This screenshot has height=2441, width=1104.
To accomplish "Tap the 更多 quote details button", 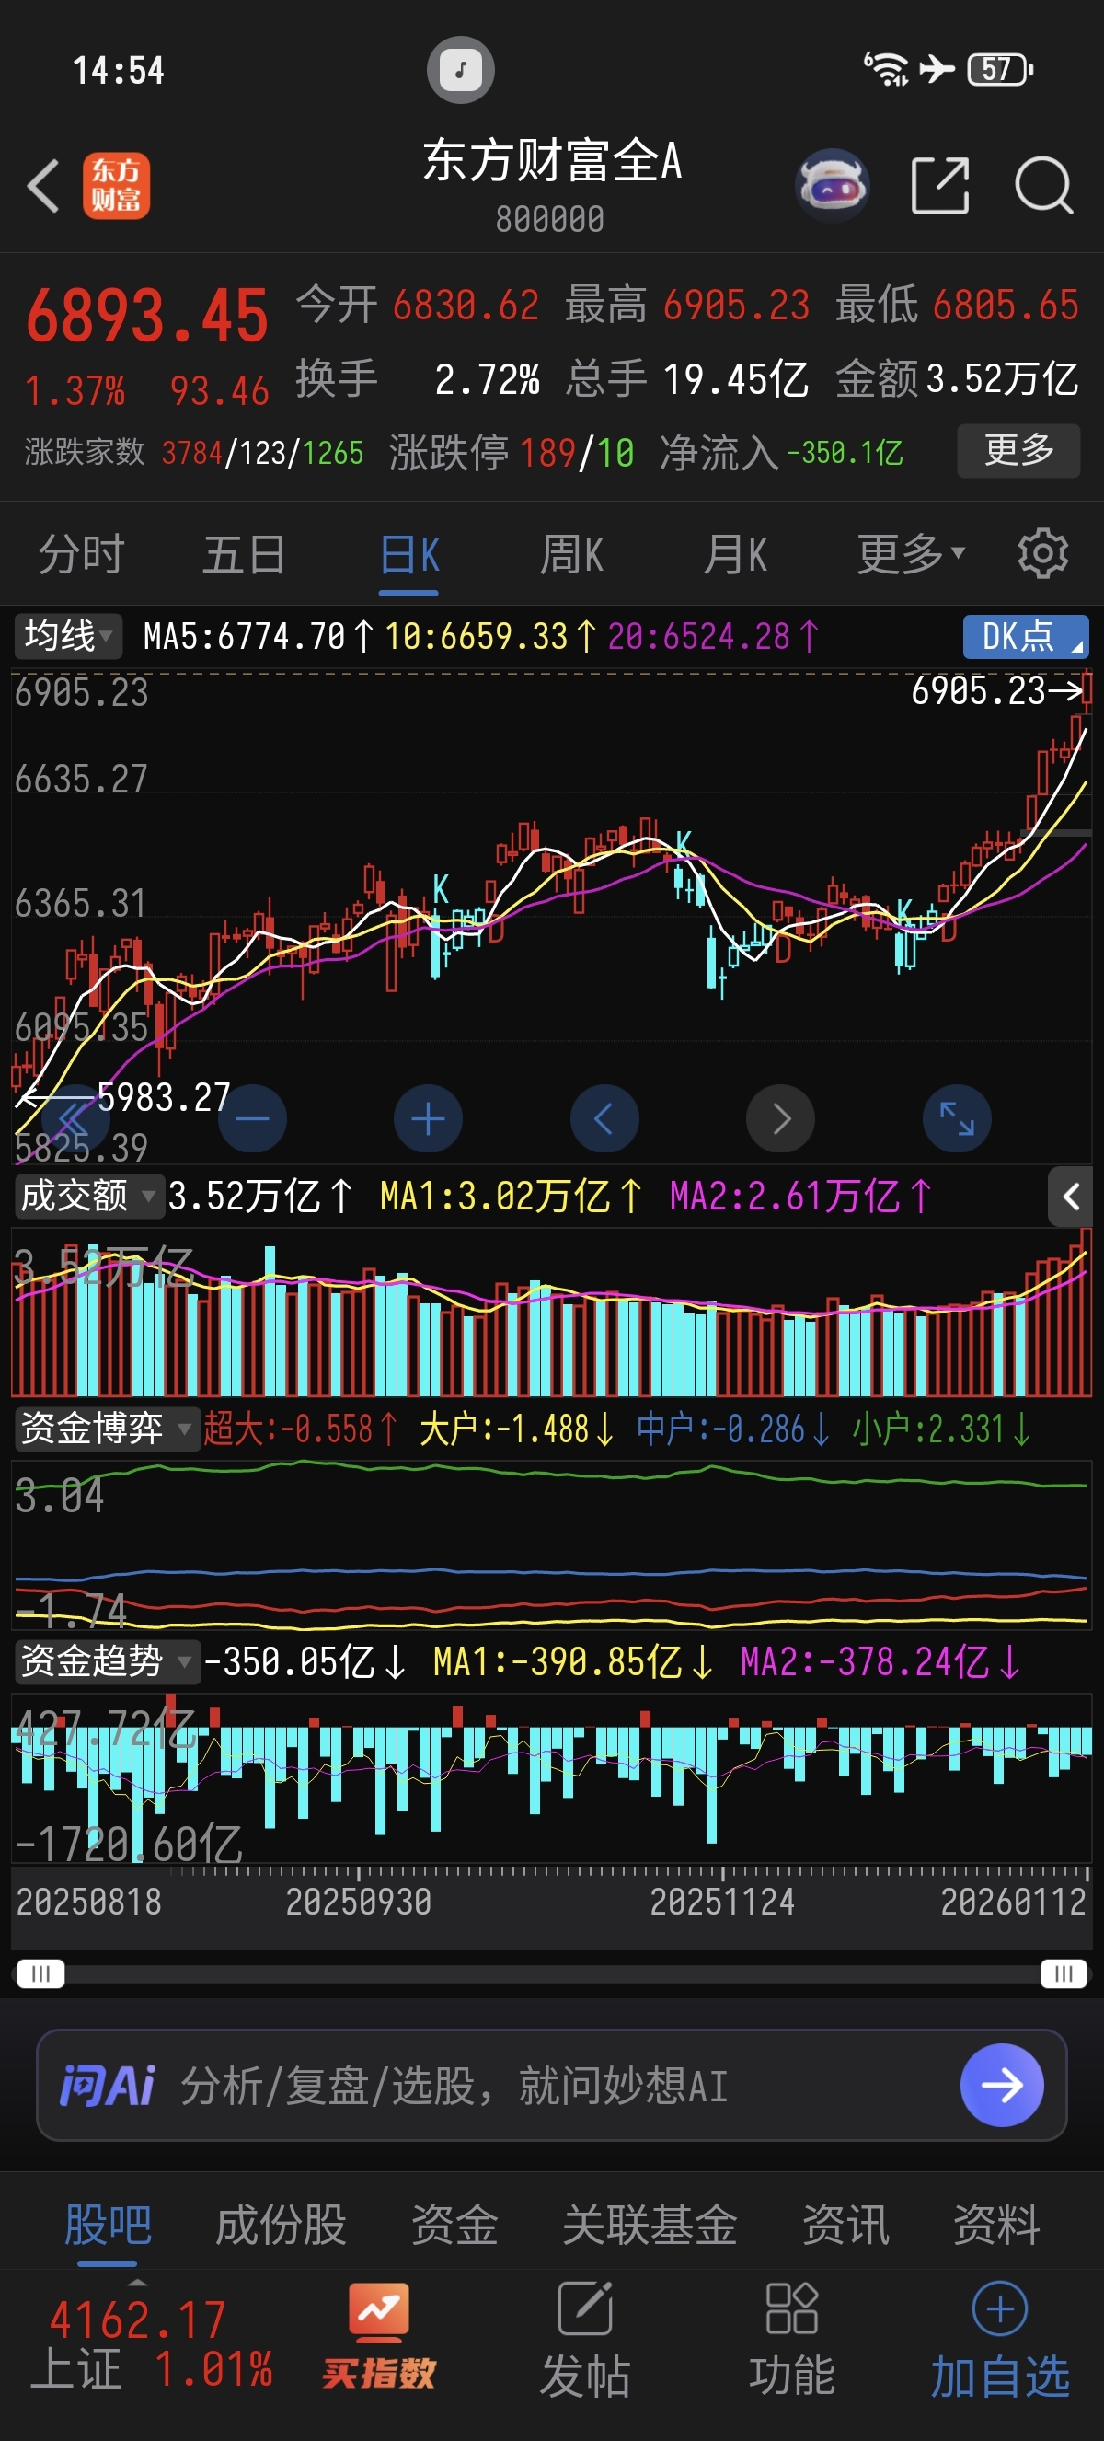I will 1018,450.
